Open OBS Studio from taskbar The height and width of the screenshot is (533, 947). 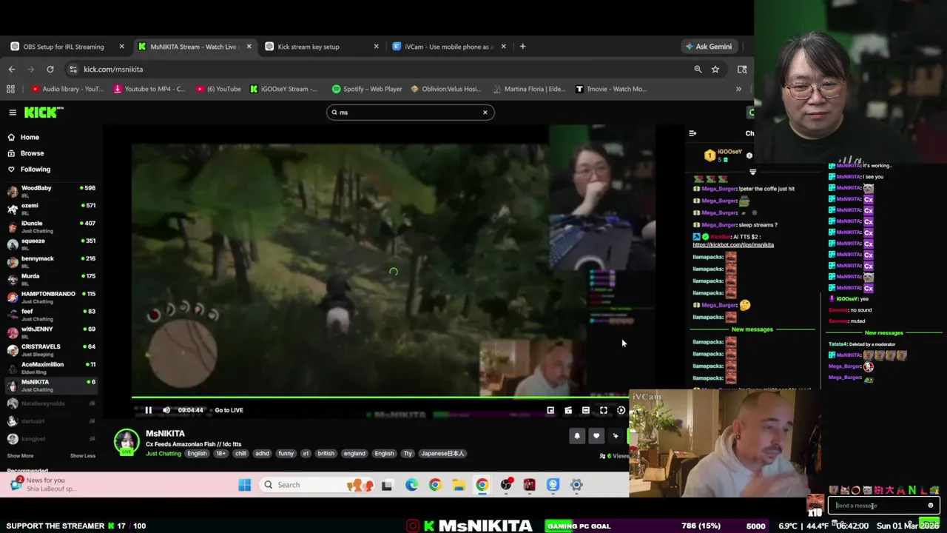(506, 485)
